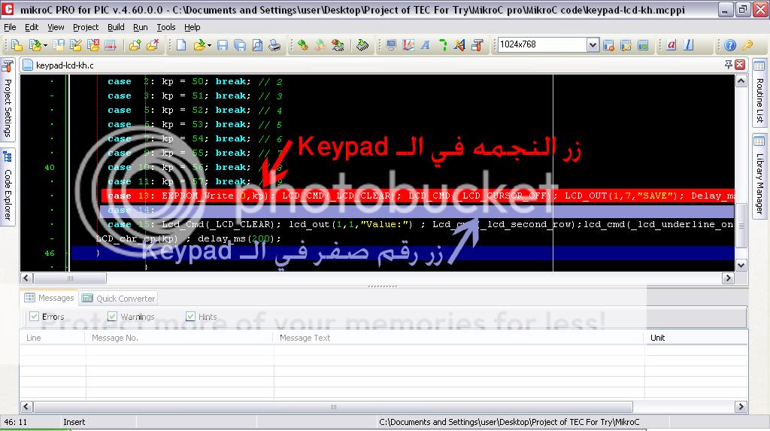Image resolution: width=770 pixels, height=431 pixels.
Task: Click the New File icon in toolbar
Action: pos(181,45)
